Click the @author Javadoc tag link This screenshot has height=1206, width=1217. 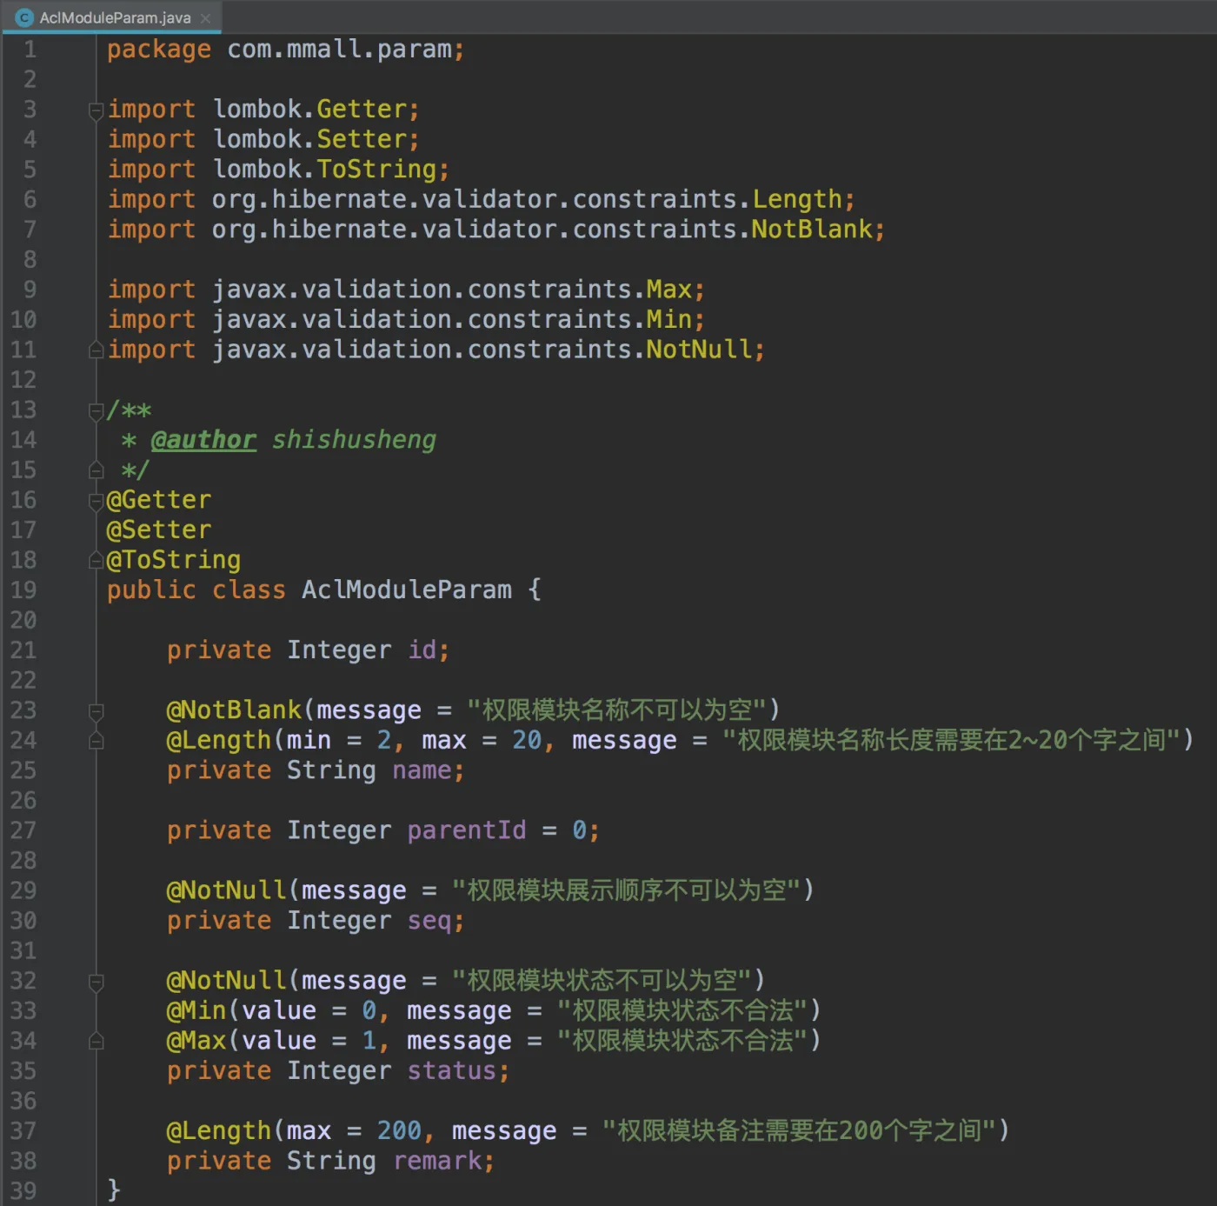click(x=203, y=440)
